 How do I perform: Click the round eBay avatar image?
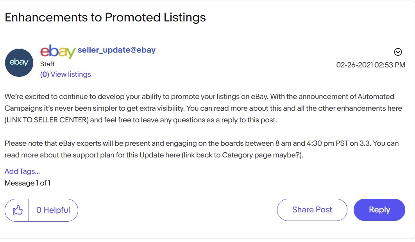(19, 62)
